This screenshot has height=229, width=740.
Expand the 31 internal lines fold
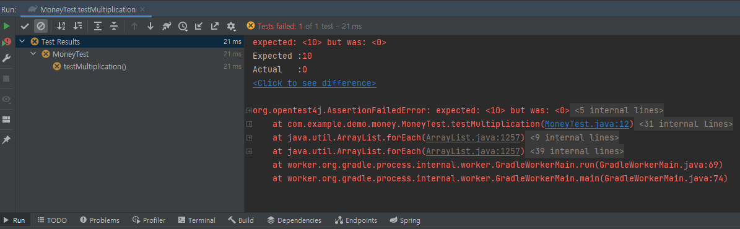(x=684, y=124)
